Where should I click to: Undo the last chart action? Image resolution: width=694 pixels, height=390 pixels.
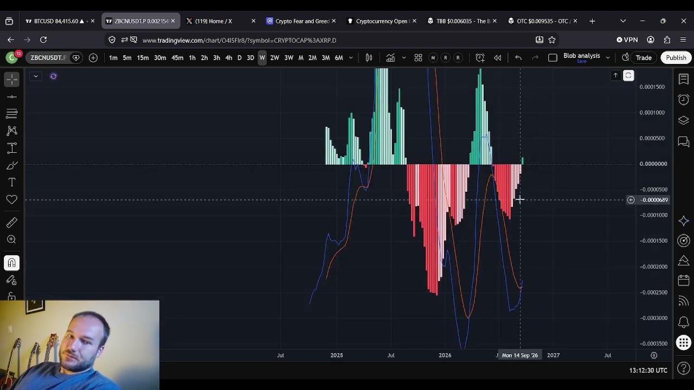click(518, 57)
